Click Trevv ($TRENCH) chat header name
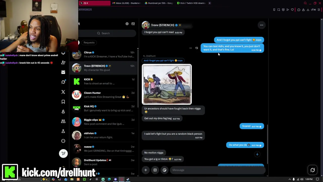The image size is (323, 182). pyautogui.click(x=163, y=25)
